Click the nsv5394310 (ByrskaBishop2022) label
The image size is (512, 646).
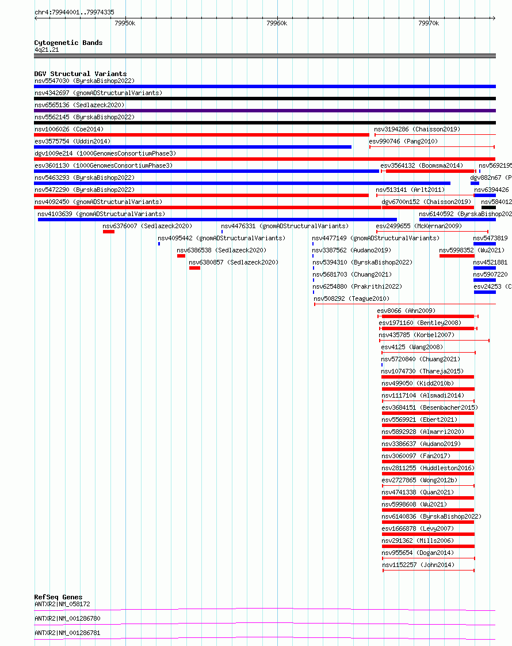(362, 262)
